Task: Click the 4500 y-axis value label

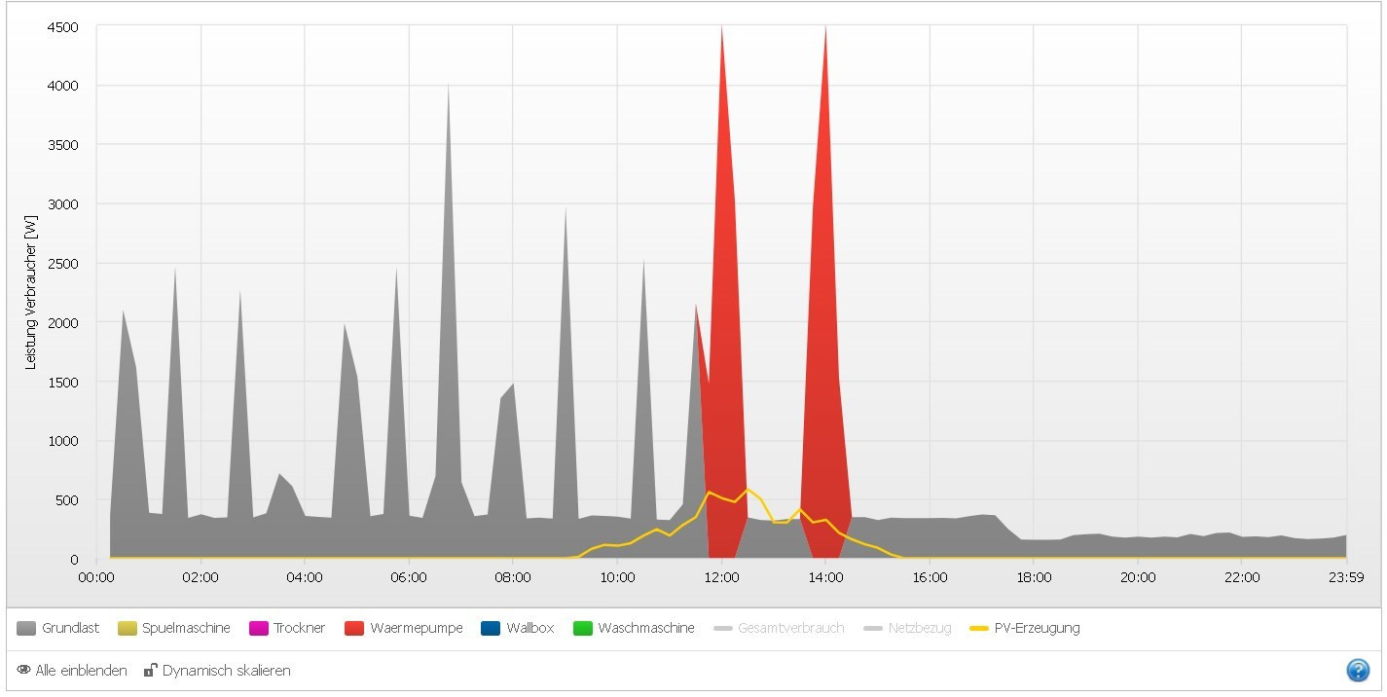Action: pos(63,27)
